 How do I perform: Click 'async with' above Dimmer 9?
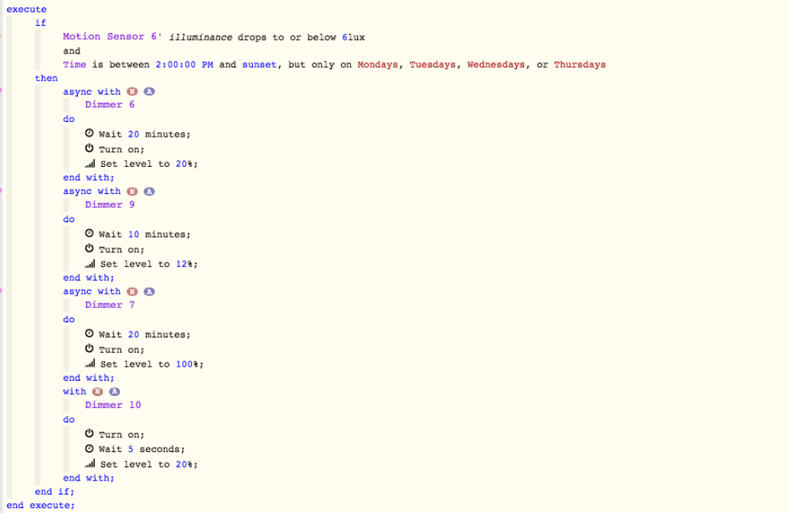tap(92, 191)
